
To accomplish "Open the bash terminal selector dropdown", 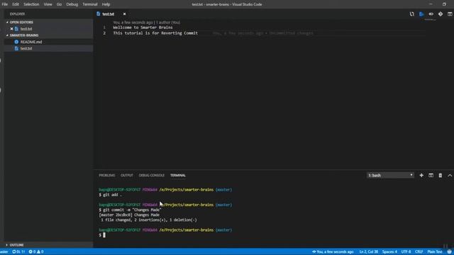I will tap(390, 175).
